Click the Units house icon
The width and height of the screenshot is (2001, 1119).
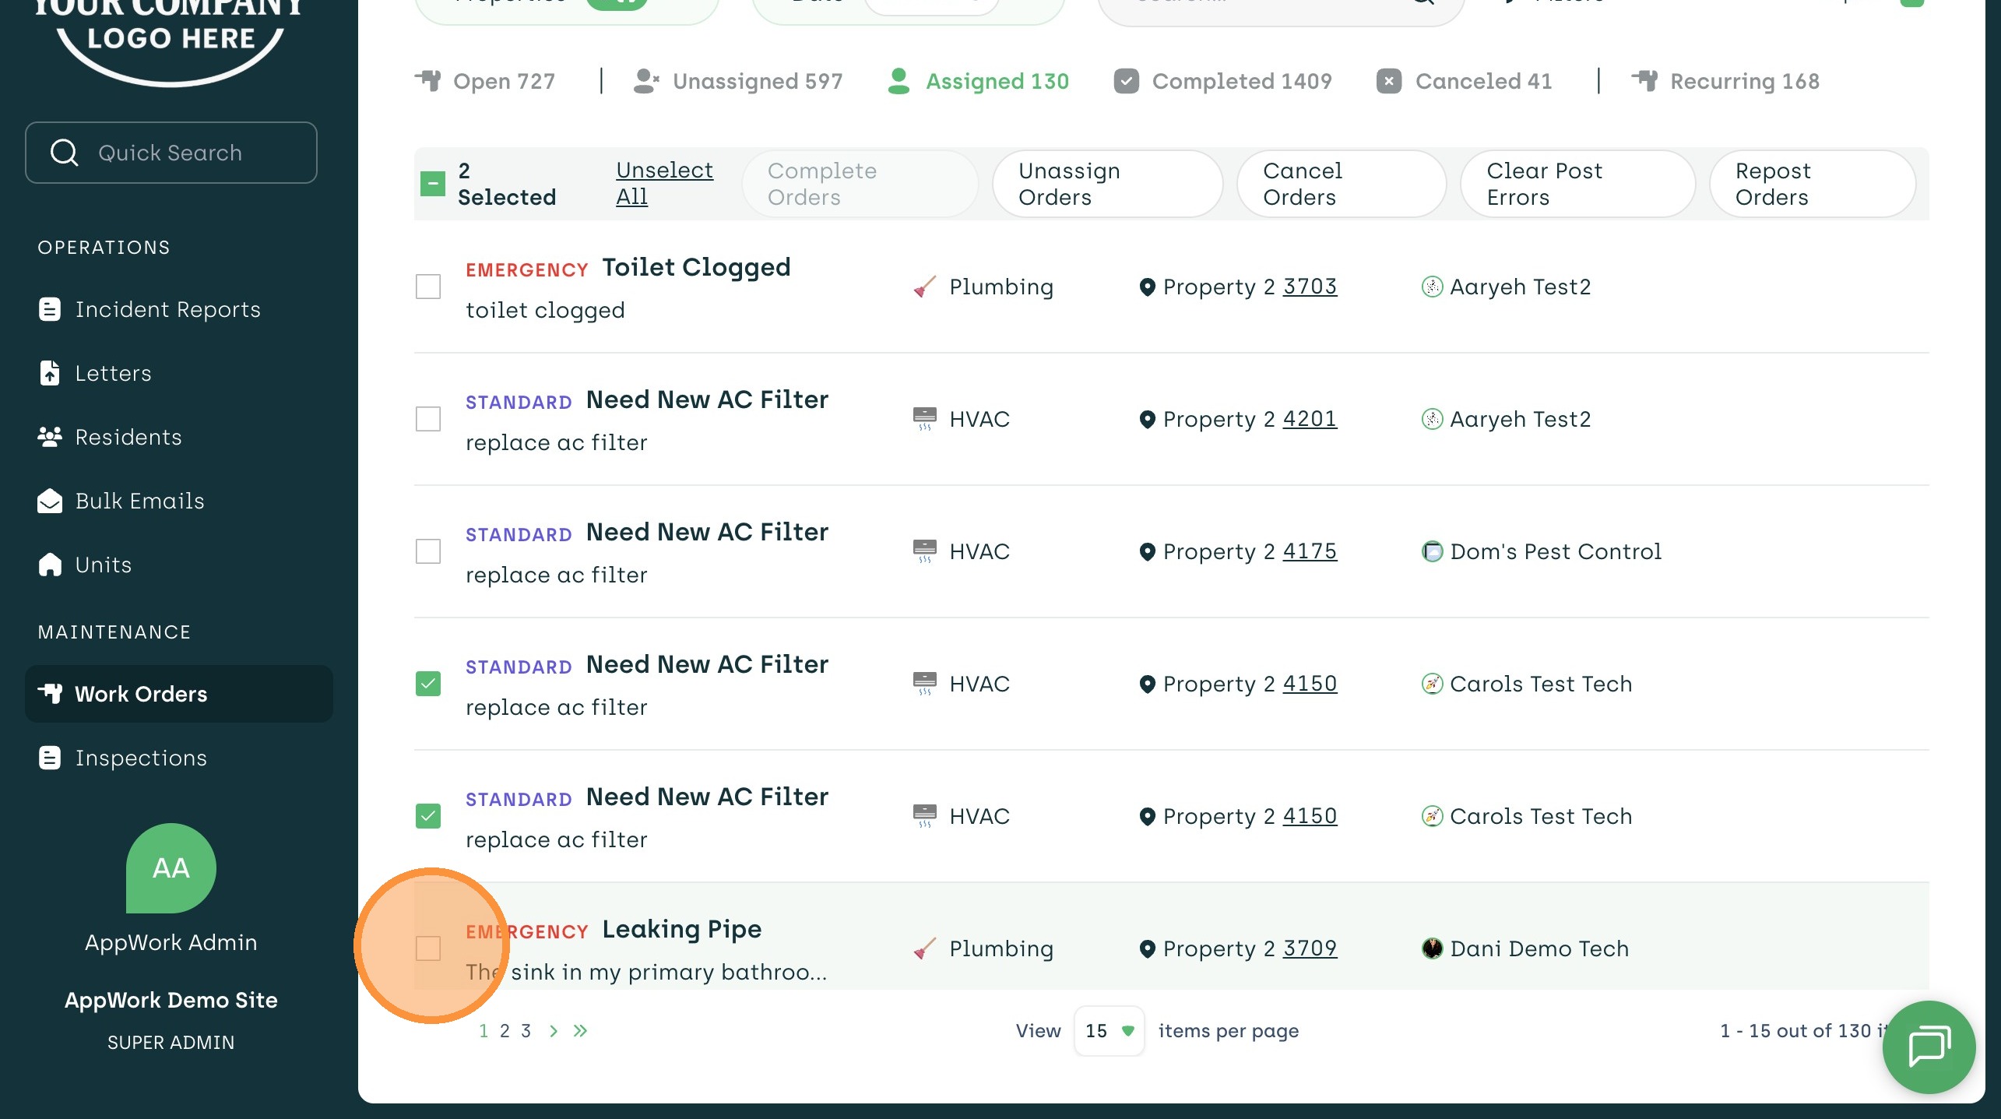click(x=50, y=565)
